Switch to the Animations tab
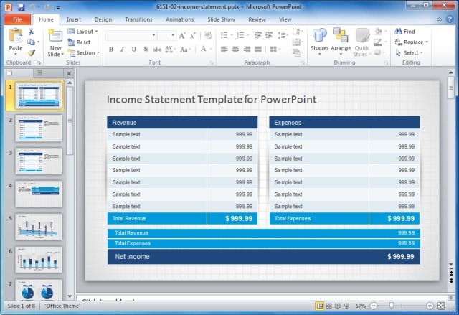 click(180, 19)
